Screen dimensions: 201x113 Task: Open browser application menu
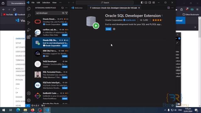[197, 9]
